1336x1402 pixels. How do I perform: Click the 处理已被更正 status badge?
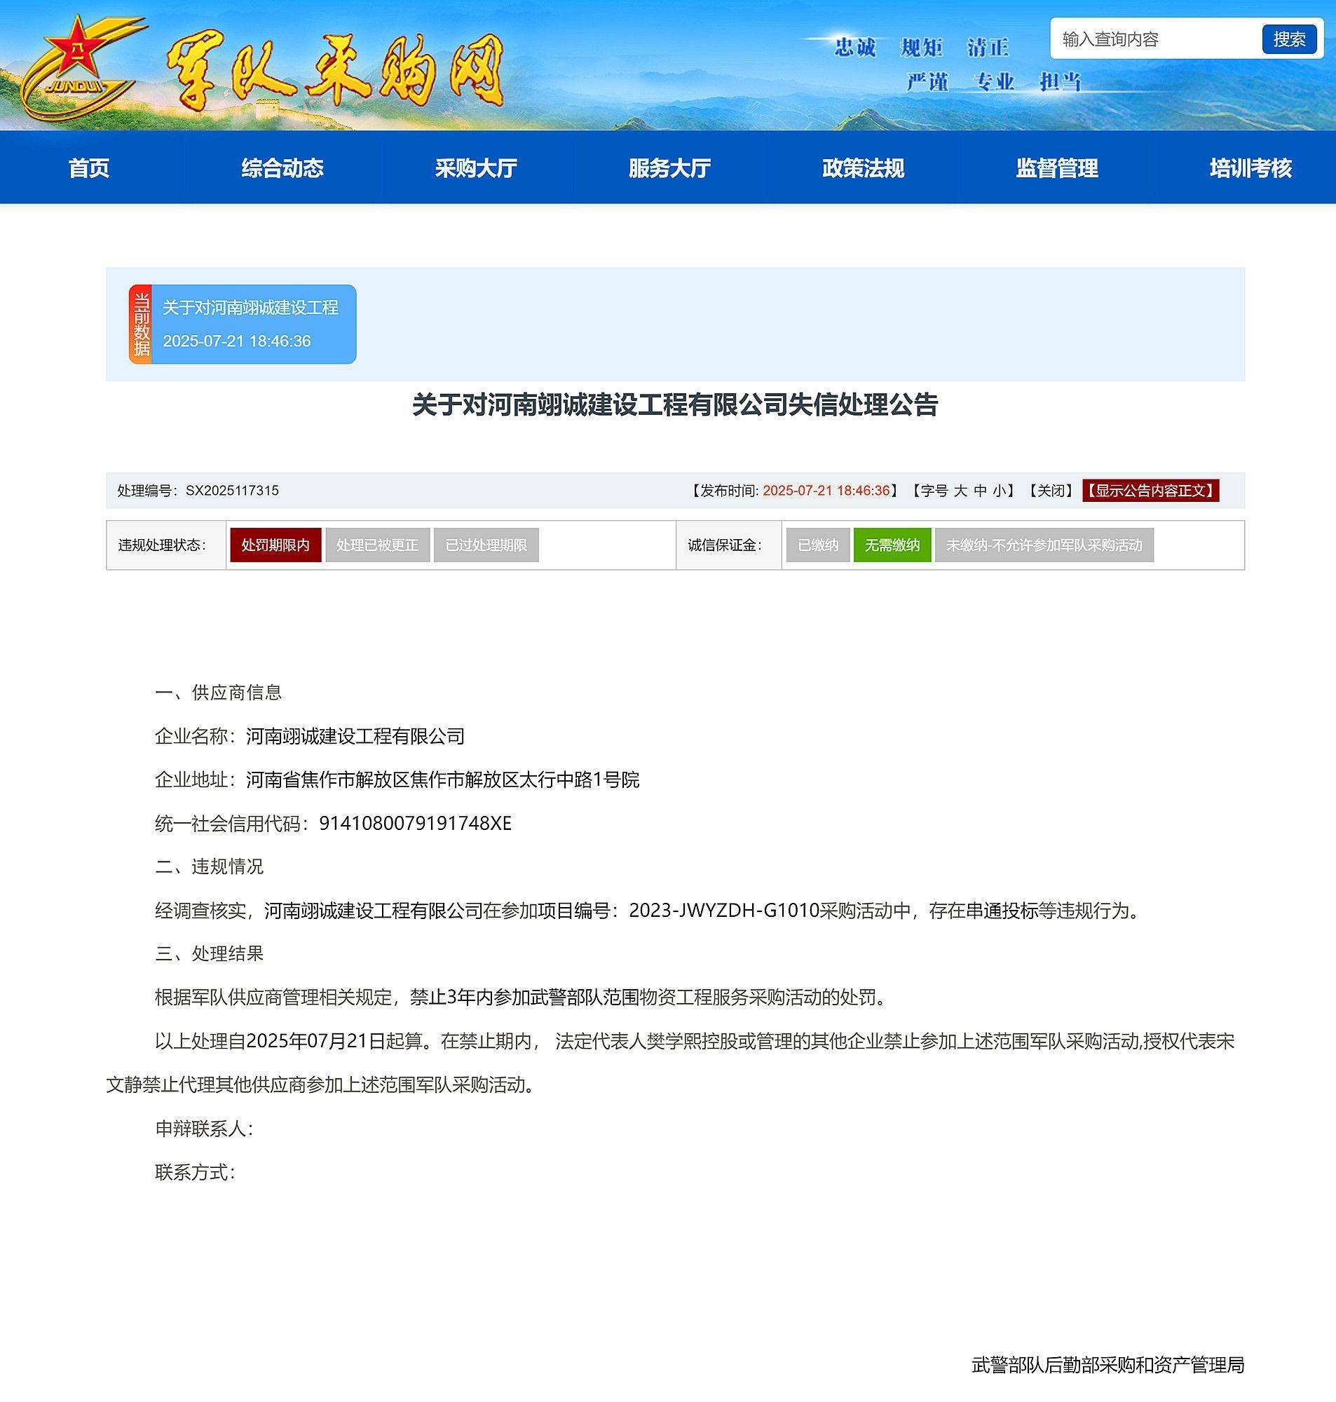[377, 545]
